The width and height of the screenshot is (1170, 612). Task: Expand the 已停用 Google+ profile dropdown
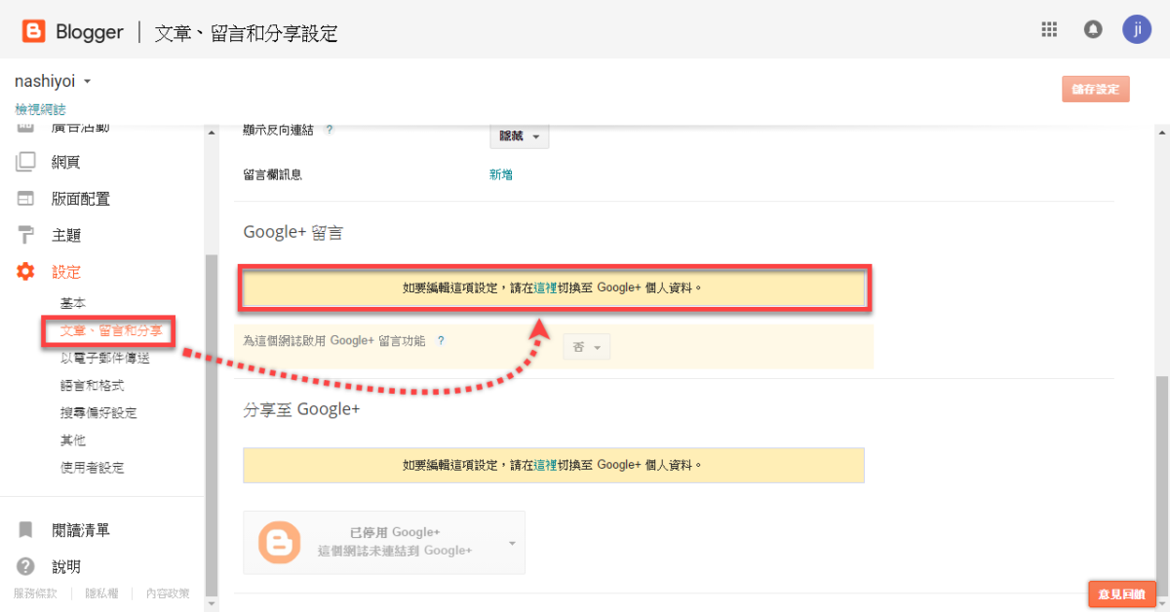(x=513, y=543)
